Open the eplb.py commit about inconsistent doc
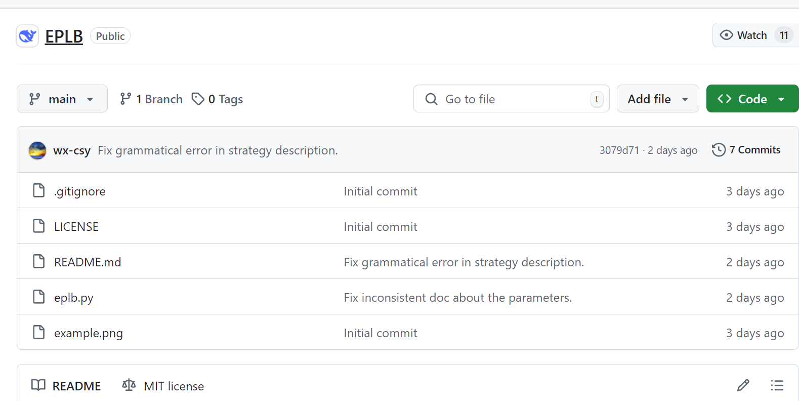The width and height of the screenshot is (799, 401). [458, 298]
